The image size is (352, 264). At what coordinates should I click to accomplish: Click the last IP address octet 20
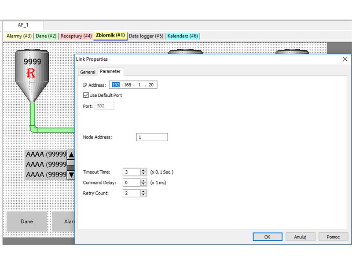click(151, 84)
